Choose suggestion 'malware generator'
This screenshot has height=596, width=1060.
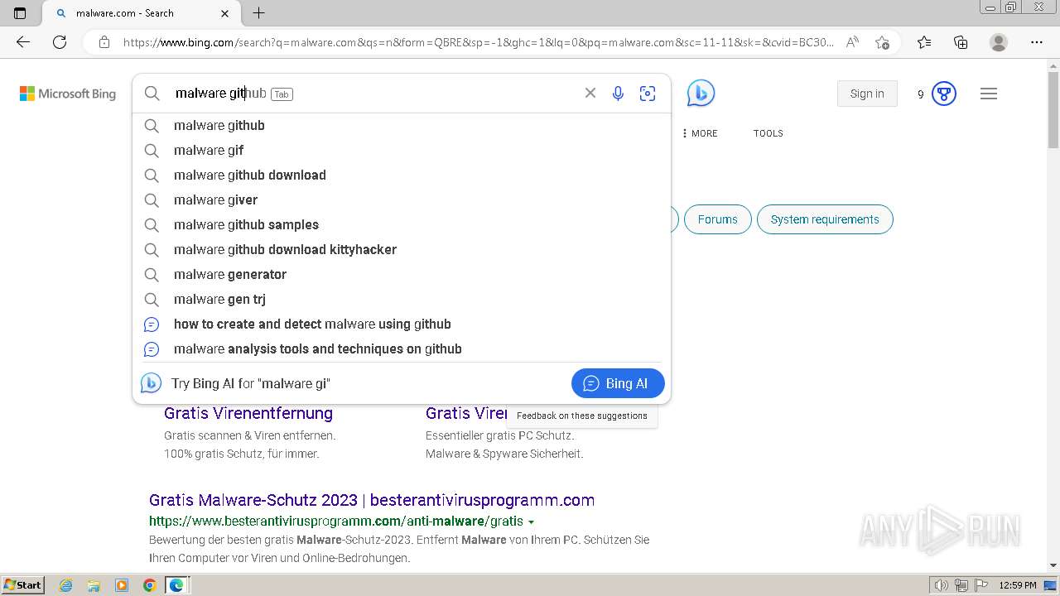[402, 275]
